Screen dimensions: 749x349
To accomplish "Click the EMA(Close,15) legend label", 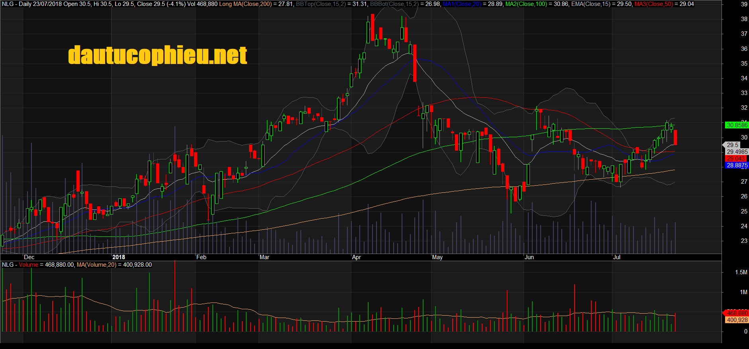I will [591, 4].
